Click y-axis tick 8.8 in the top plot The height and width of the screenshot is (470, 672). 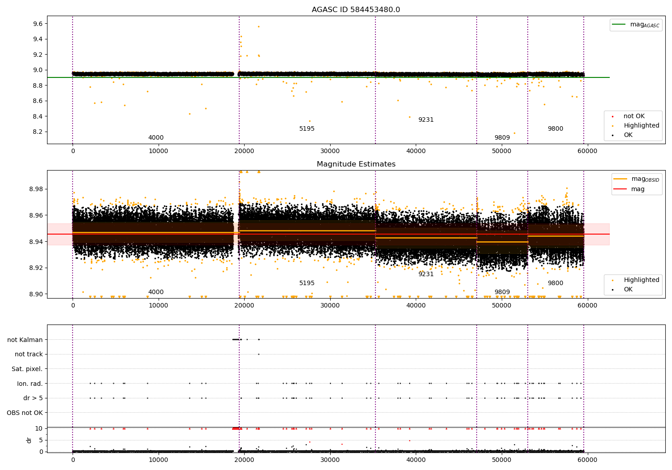pyautogui.click(x=38, y=85)
